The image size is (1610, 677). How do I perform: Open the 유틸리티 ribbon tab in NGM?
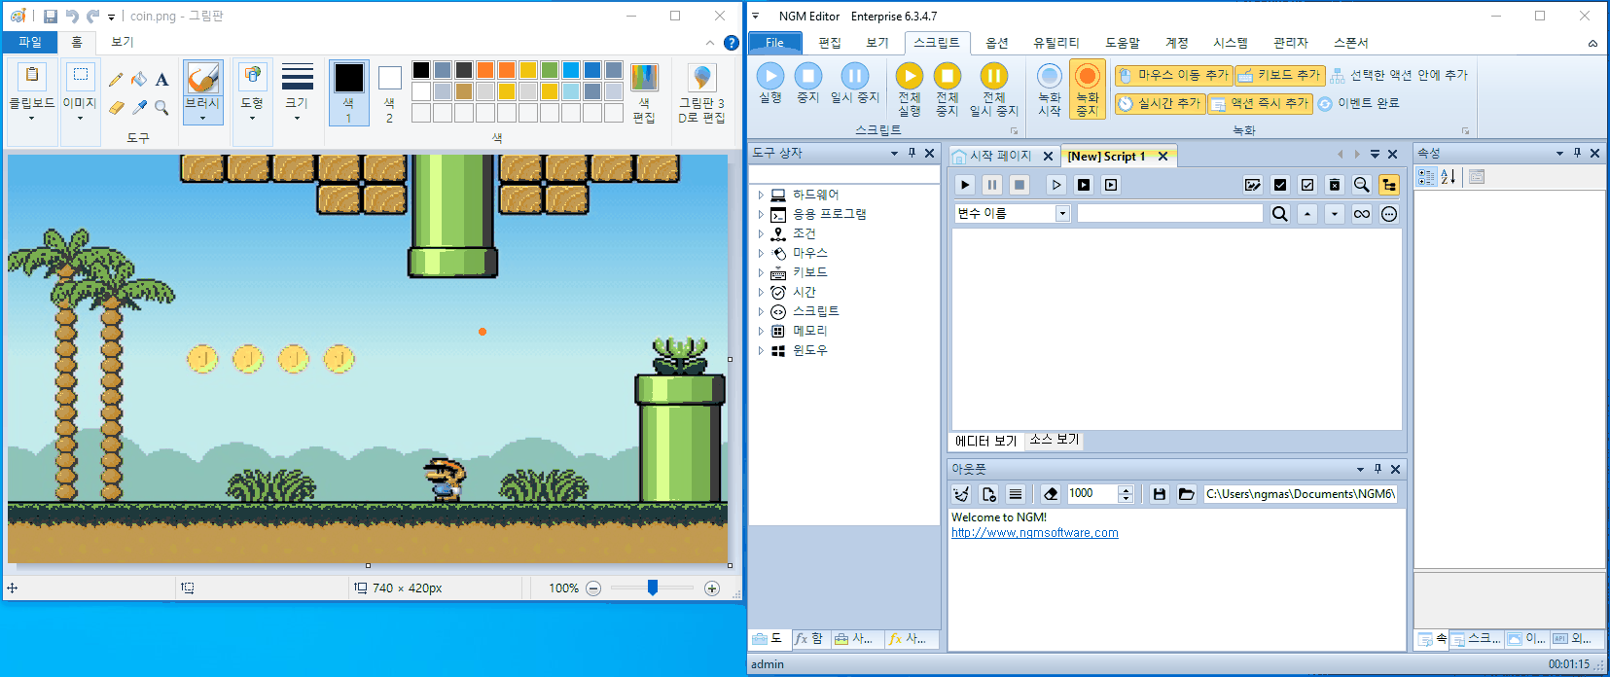1056,43
